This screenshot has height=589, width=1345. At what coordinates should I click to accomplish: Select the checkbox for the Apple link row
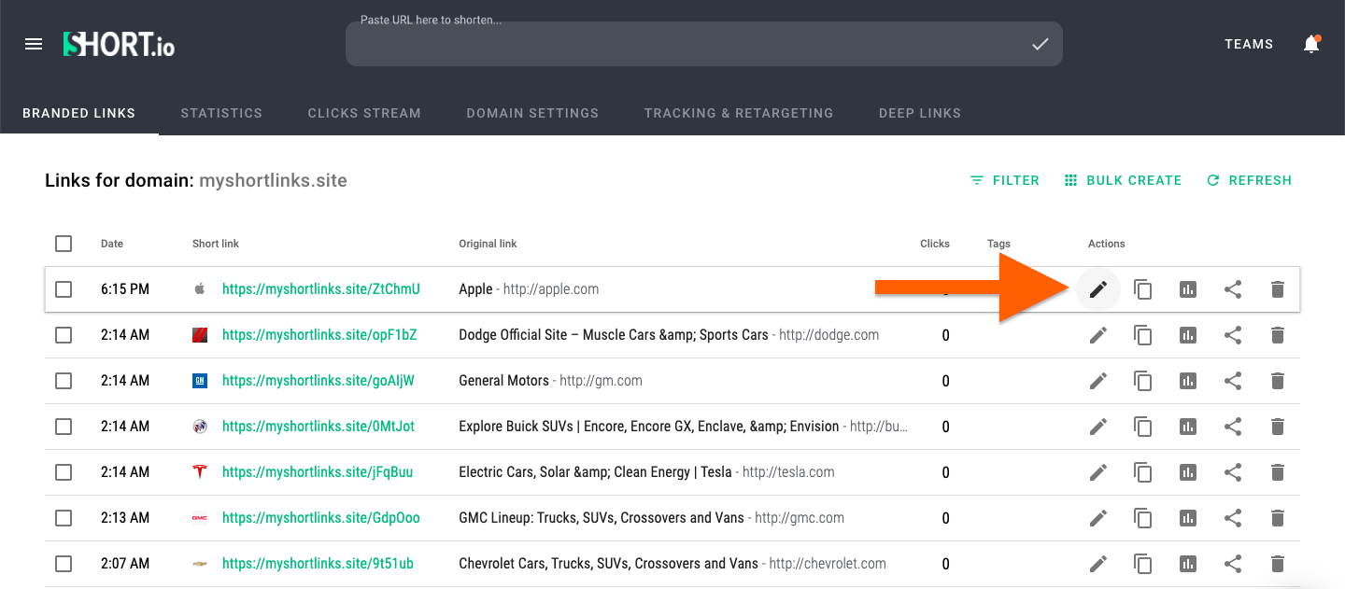(64, 289)
